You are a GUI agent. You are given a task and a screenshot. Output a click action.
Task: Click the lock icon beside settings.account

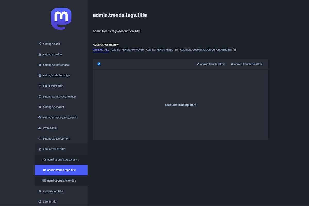click(x=40, y=107)
